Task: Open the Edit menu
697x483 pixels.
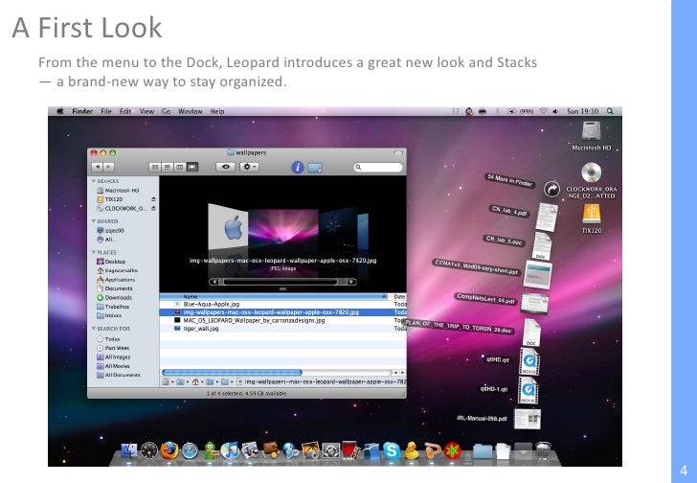Action: click(124, 111)
